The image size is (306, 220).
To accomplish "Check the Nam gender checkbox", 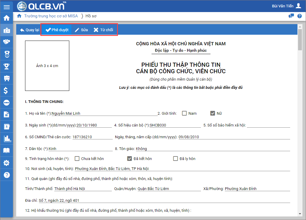I will click(x=185, y=113).
